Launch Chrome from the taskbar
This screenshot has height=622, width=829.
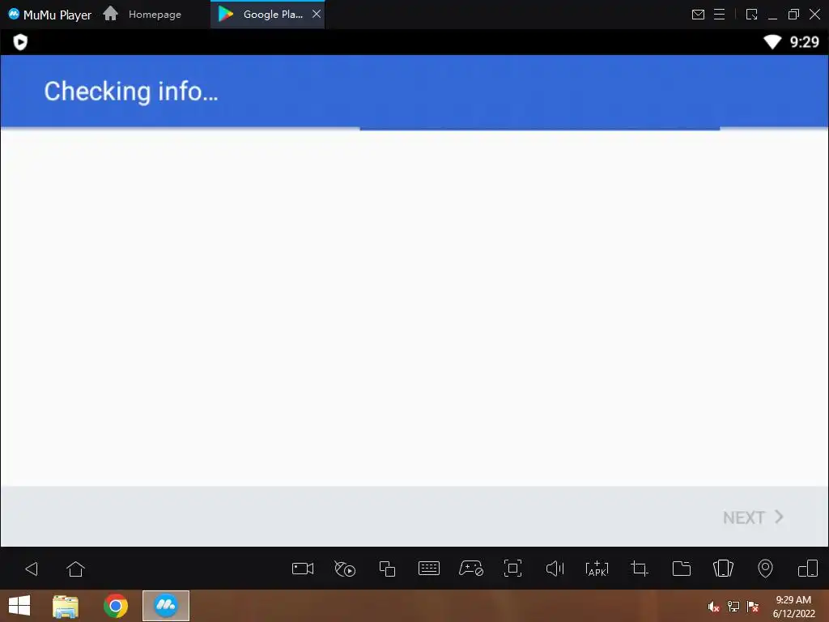coord(116,606)
